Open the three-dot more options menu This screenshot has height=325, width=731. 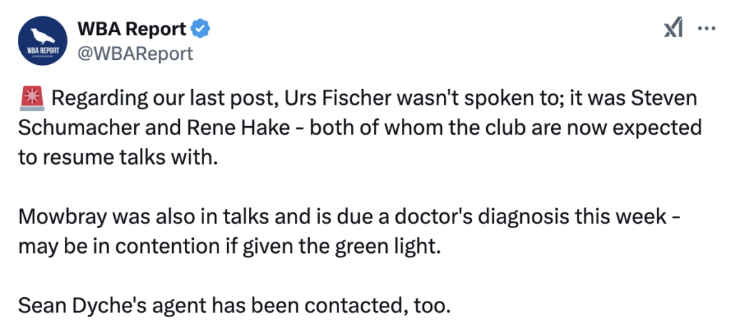[706, 28]
